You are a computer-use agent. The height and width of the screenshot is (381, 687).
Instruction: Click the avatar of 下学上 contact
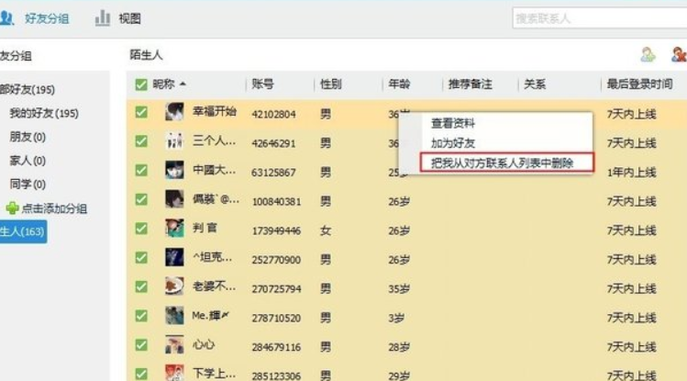pos(174,372)
